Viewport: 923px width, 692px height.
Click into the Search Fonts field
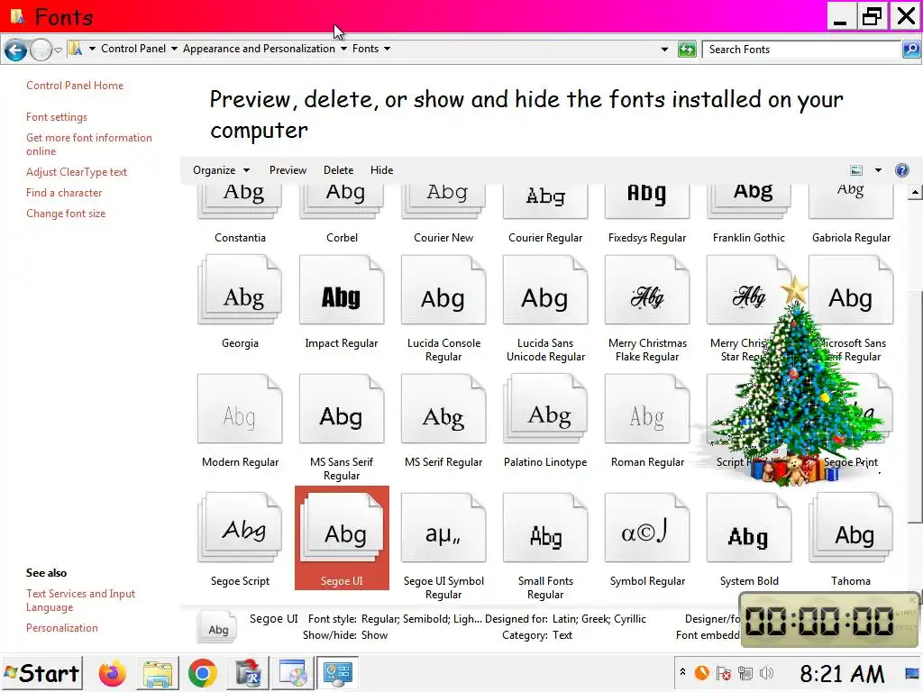[801, 50]
